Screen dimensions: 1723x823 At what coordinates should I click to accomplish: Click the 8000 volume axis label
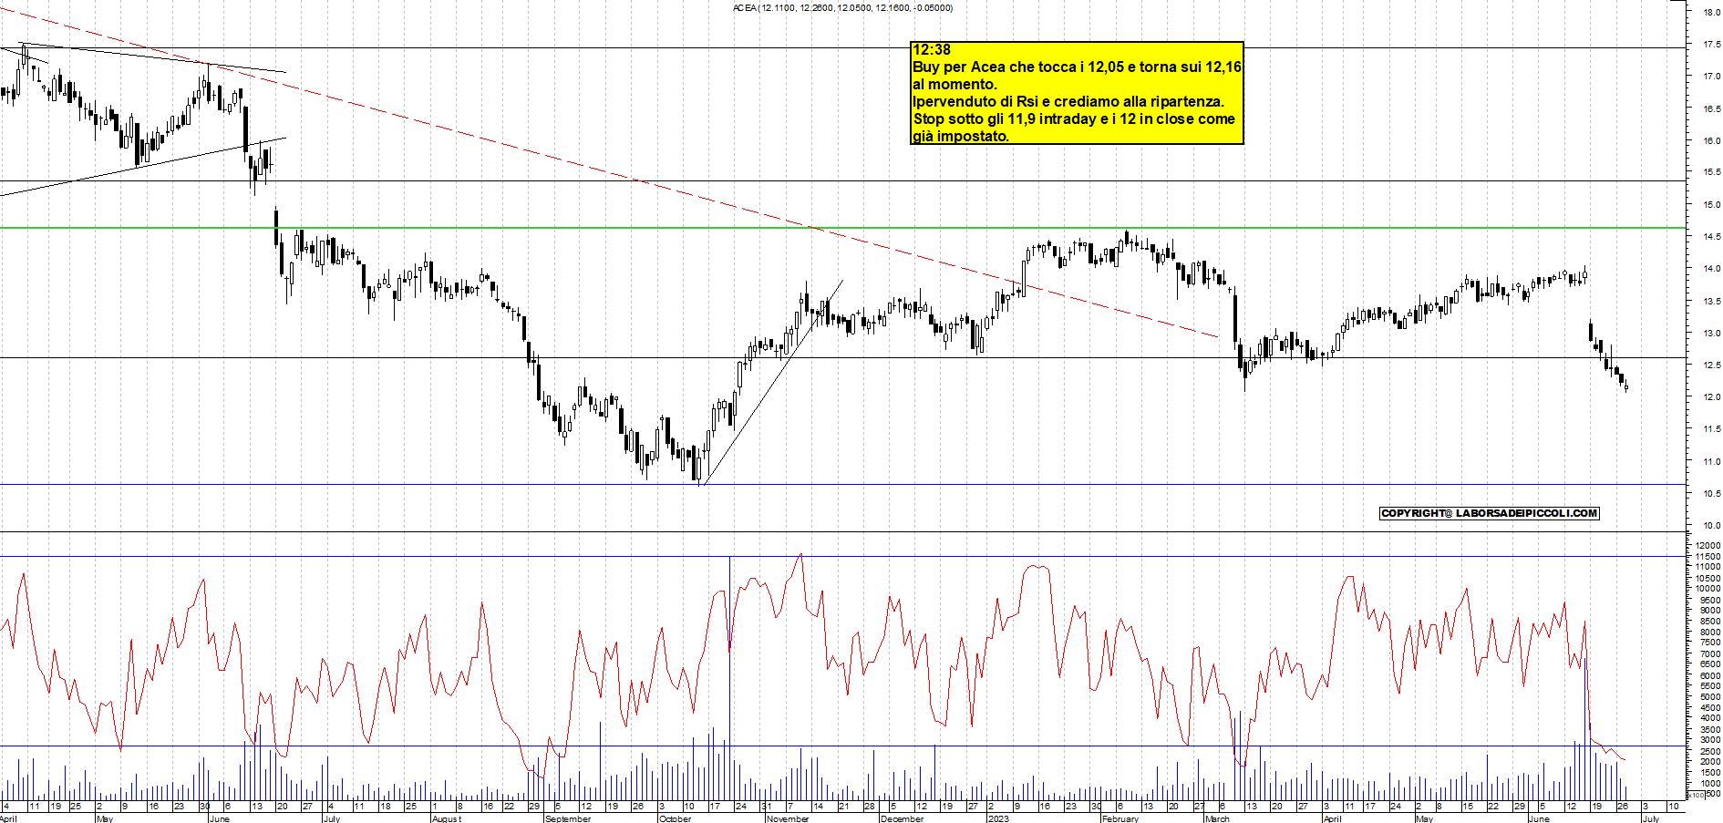pyautogui.click(x=1710, y=632)
